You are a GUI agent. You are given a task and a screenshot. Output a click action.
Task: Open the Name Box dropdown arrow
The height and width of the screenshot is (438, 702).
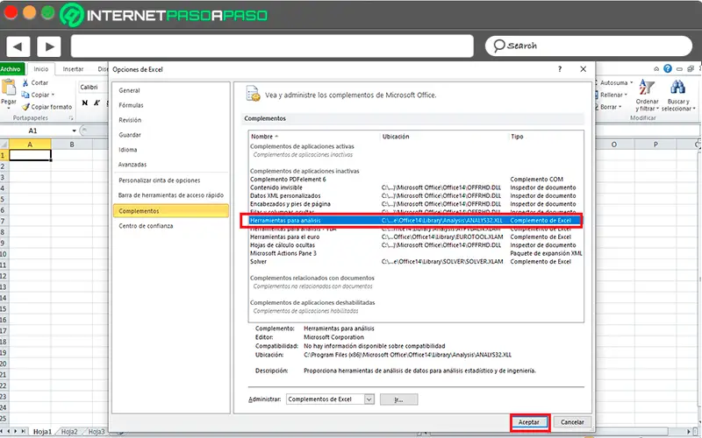click(x=75, y=131)
